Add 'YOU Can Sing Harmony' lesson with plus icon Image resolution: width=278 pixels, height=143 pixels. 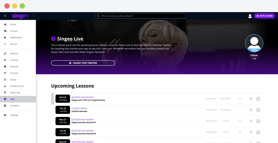tap(251, 99)
